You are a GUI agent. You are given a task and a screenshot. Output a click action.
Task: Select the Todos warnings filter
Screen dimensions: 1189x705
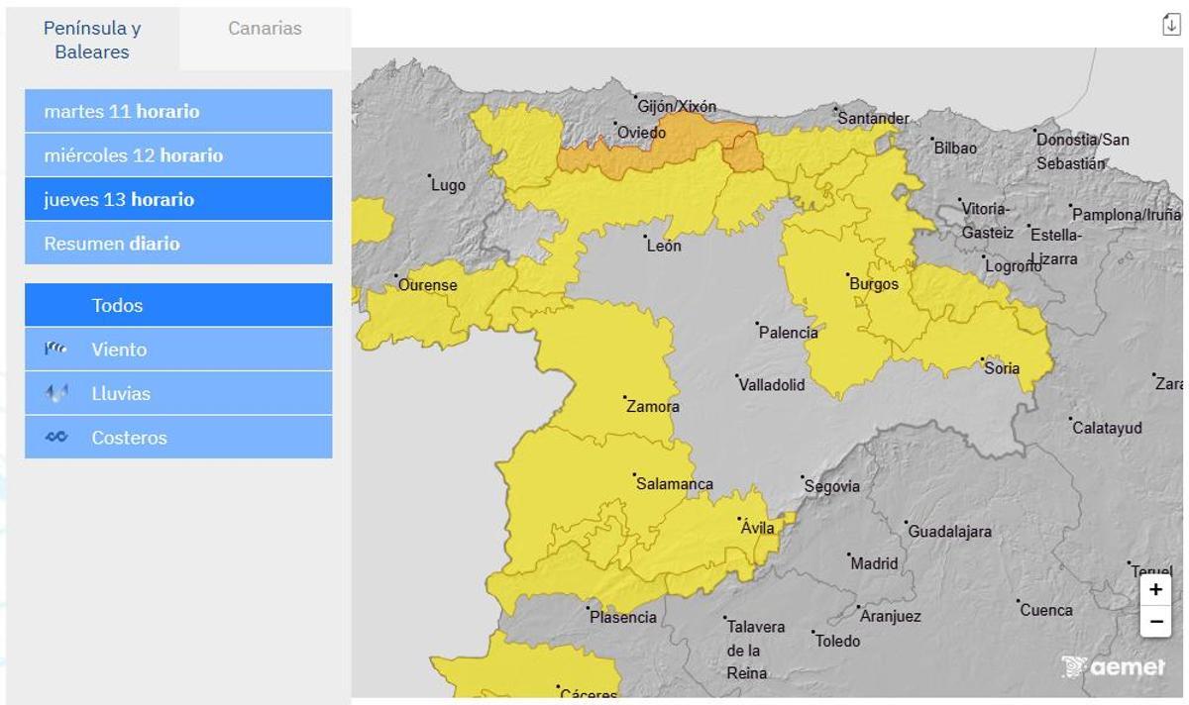click(178, 305)
